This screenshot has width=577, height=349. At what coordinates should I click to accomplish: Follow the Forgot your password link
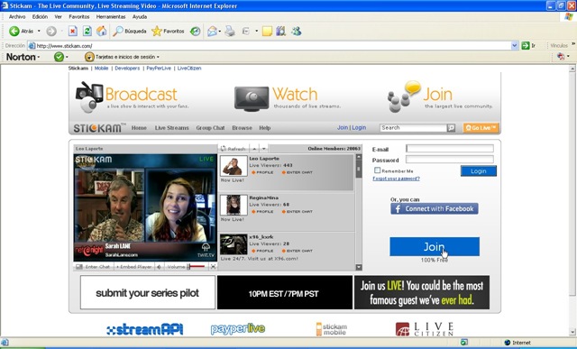(x=396, y=179)
